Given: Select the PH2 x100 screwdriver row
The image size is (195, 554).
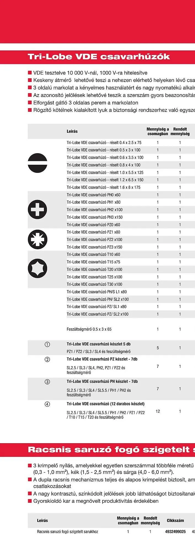Looking at the screenshot, I should [95, 210].
